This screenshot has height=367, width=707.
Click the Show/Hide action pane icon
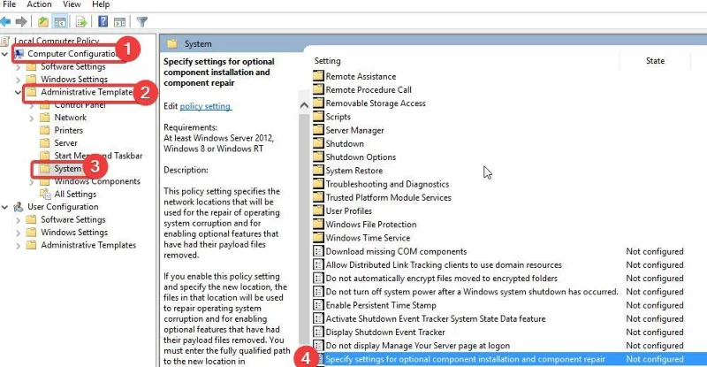(x=119, y=21)
